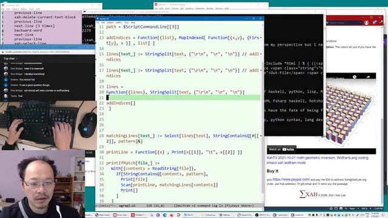Image resolution: width=388 pixels, height=218 pixels.
Task: Click the Watch later clock icon on the video
Action: [x=354, y=77]
